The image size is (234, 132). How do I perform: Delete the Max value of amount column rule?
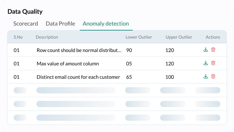(213, 63)
